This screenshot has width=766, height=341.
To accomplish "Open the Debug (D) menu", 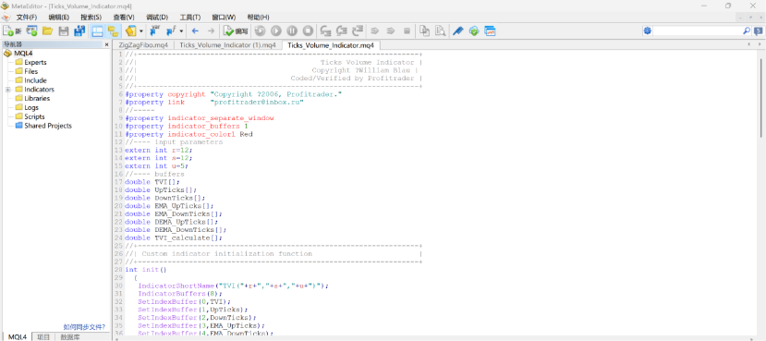I will click(x=157, y=18).
